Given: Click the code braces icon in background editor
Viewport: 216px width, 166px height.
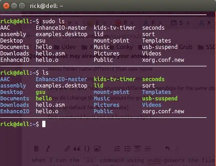Looking at the screenshot, I should coord(87,148).
